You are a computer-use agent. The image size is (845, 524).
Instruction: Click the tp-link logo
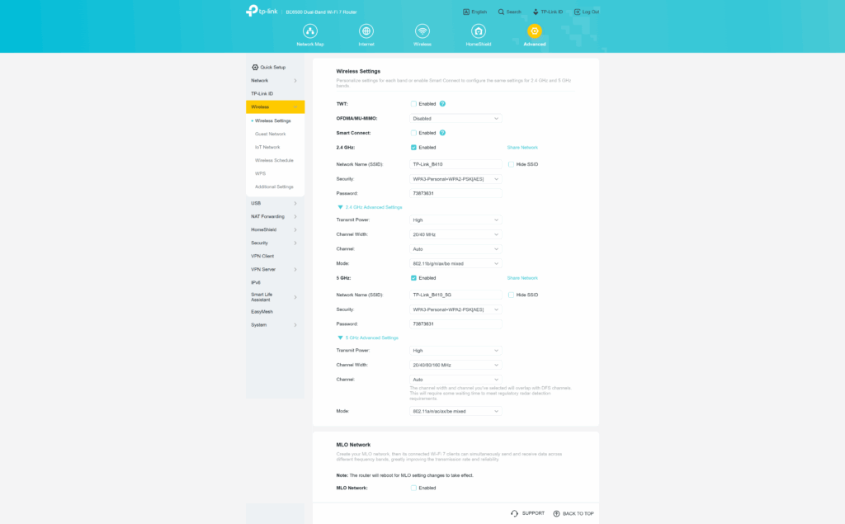pyautogui.click(x=262, y=11)
